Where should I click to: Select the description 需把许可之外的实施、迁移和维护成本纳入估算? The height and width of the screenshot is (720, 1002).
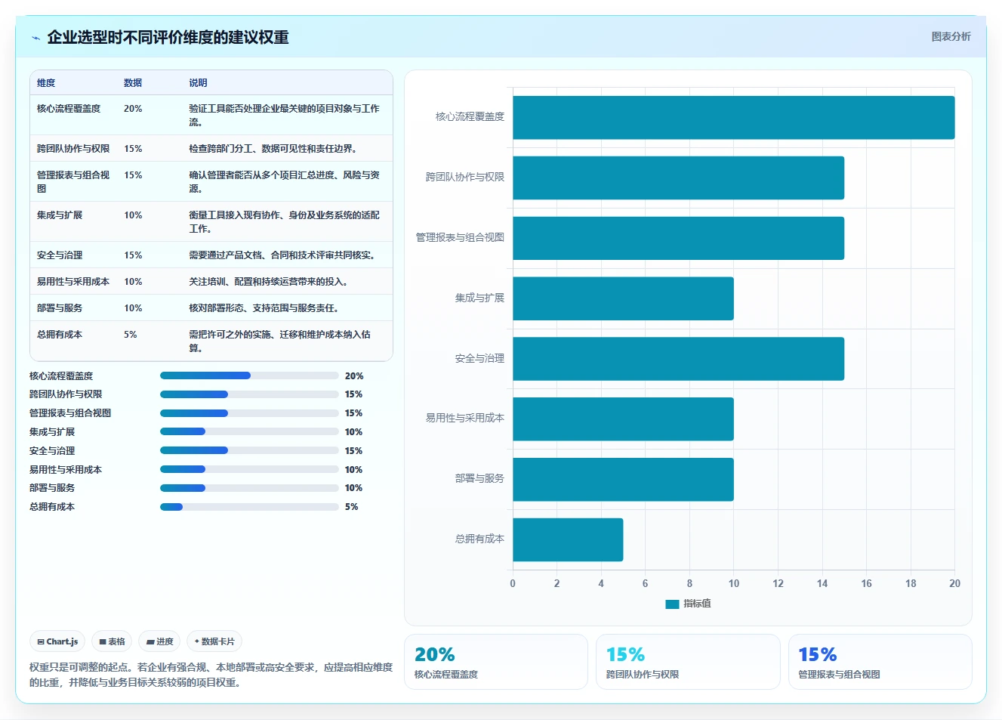tap(280, 341)
